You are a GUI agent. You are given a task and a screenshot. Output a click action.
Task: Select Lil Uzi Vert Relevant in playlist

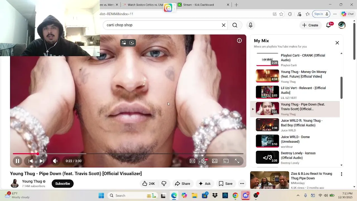click(x=295, y=93)
